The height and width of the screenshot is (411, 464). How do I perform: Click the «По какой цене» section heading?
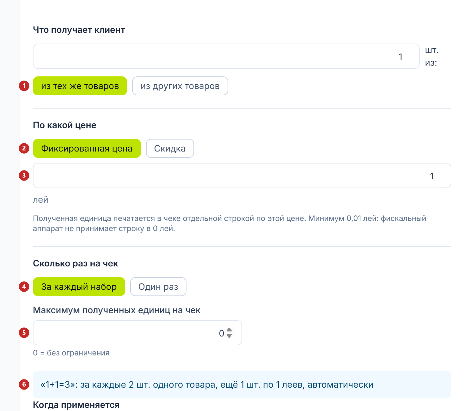64,125
